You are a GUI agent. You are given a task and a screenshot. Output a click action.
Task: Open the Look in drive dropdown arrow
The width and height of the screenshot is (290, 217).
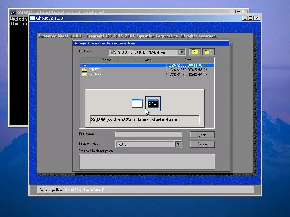(182, 52)
